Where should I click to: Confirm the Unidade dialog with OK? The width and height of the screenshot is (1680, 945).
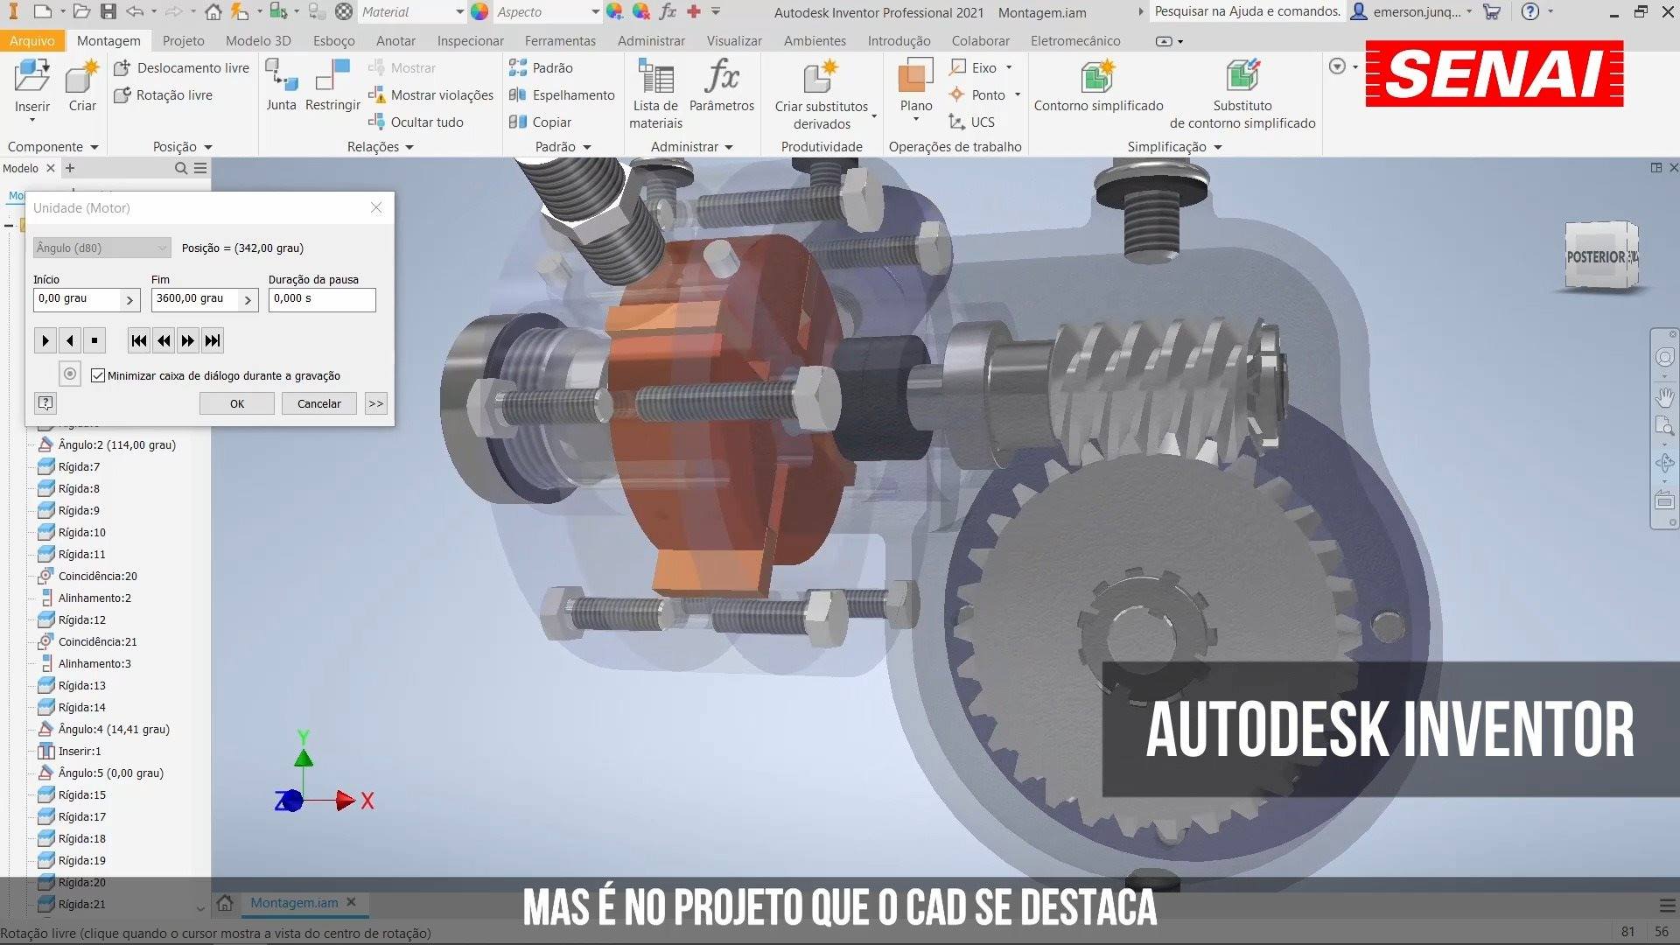[x=237, y=403]
